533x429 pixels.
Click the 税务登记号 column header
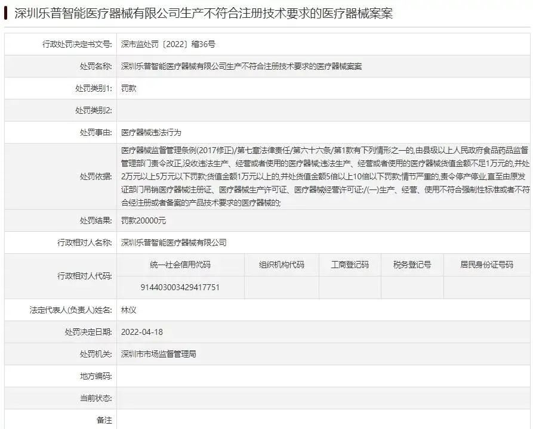(412, 265)
